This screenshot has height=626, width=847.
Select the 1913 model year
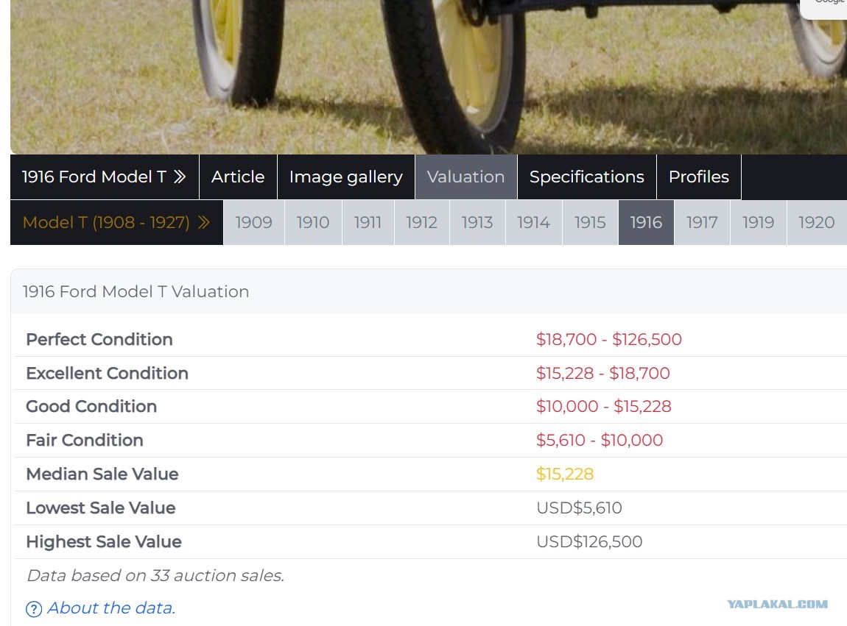[x=477, y=222]
